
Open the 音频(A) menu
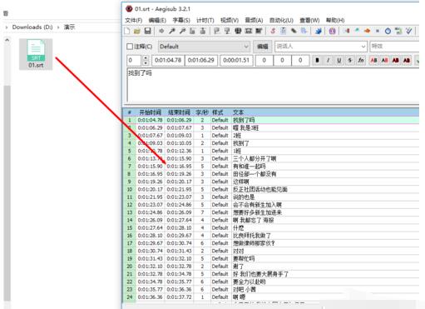click(254, 20)
